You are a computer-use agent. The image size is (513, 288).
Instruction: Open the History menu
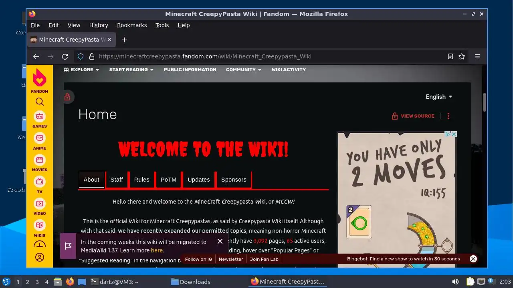pos(99,25)
